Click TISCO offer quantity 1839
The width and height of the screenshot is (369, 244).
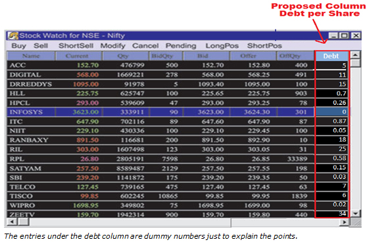click(299, 196)
